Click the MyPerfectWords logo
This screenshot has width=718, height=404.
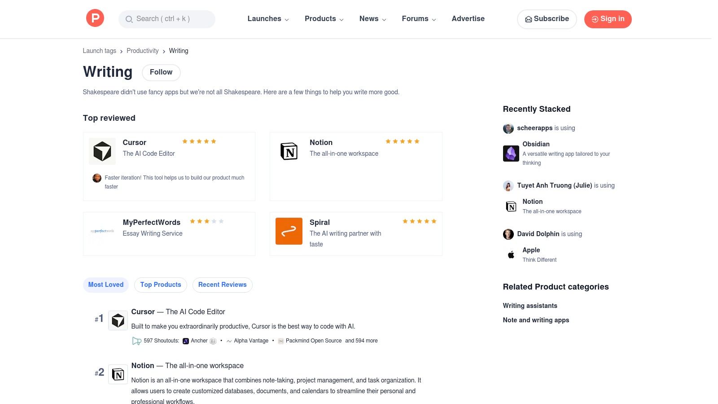coord(102,231)
